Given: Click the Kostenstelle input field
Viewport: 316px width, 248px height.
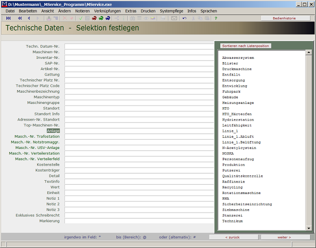Looking at the screenshot, I should pyautogui.click(x=139, y=165).
